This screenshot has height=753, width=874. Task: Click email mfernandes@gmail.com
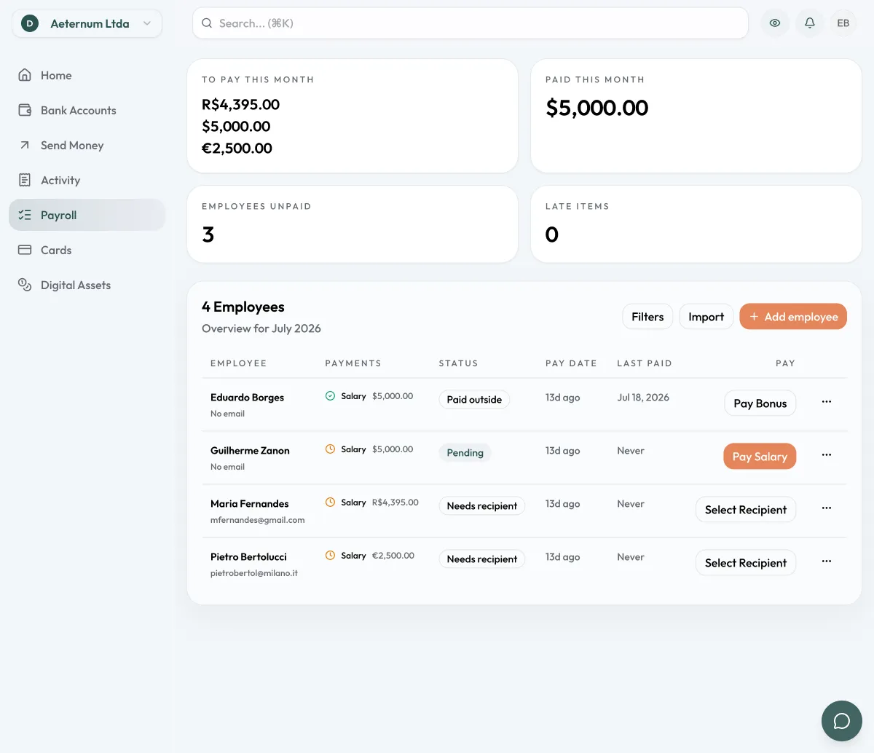tap(258, 520)
